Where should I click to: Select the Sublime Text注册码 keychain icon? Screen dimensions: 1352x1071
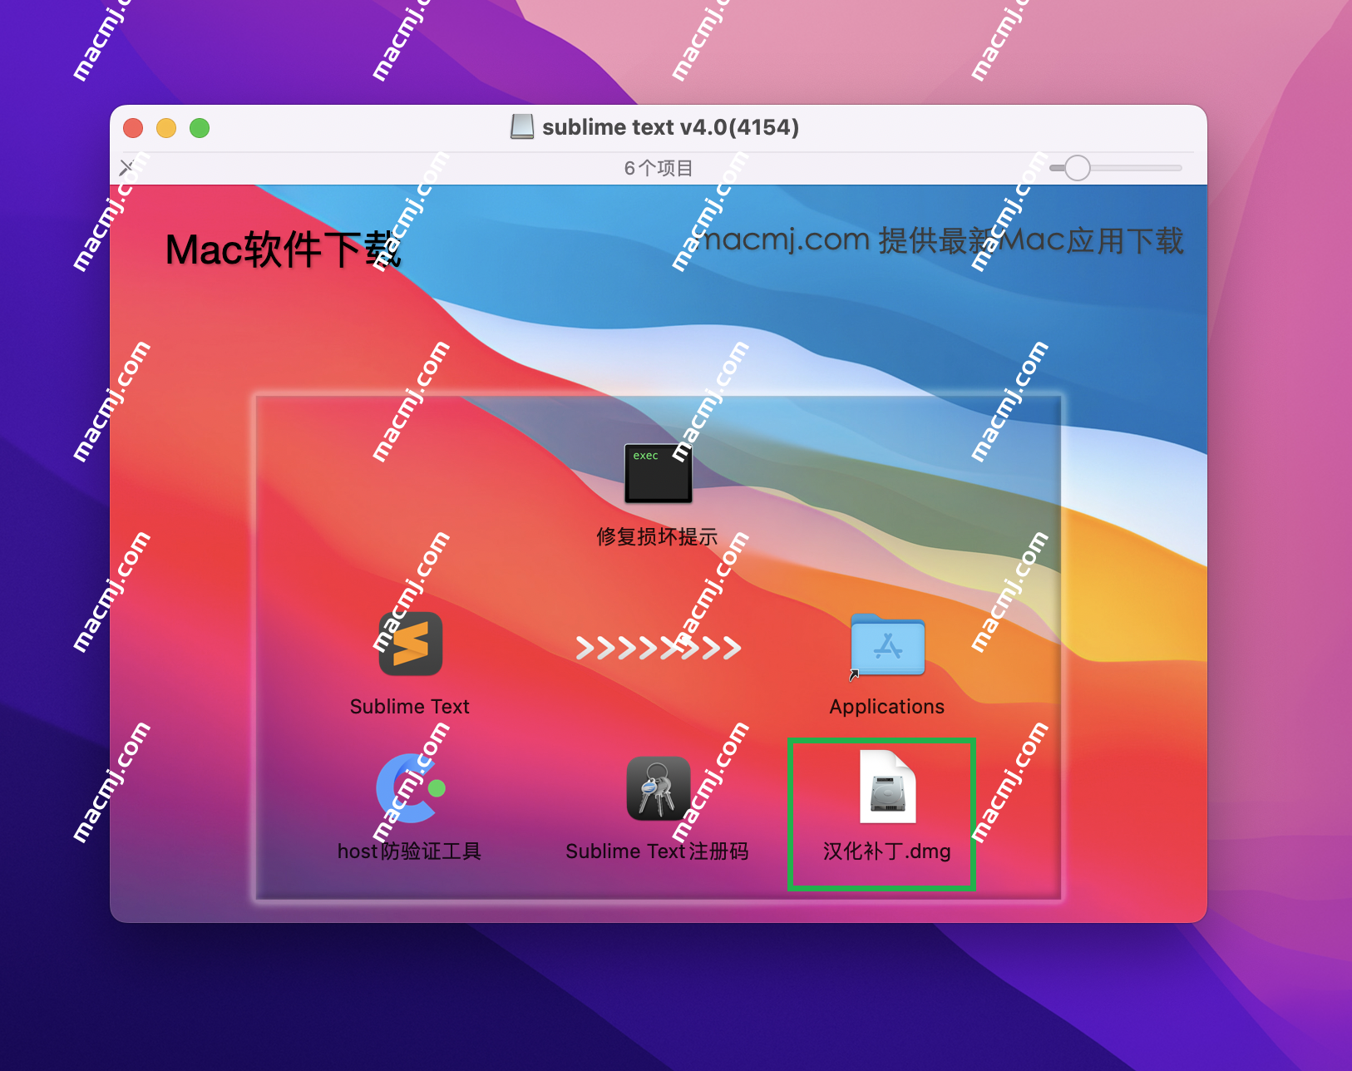coord(658,788)
